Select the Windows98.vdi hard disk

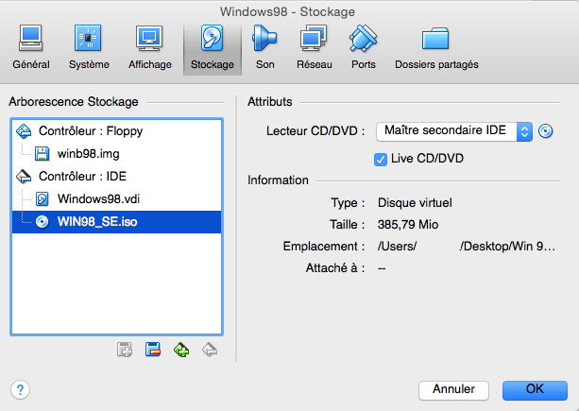click(117, 199)
